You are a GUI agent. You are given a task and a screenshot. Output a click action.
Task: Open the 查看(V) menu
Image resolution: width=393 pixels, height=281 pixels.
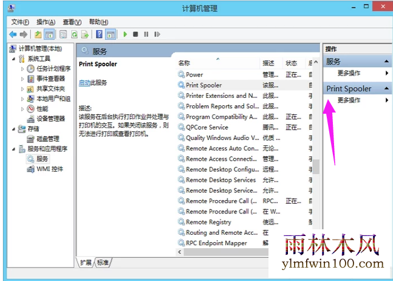(72, 22)
